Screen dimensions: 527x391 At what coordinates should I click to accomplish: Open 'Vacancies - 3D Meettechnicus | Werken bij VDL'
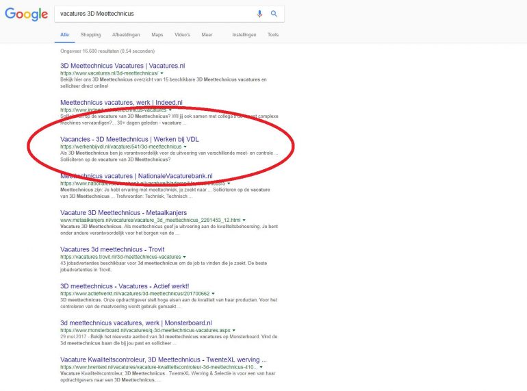click(x=129, y=139)
